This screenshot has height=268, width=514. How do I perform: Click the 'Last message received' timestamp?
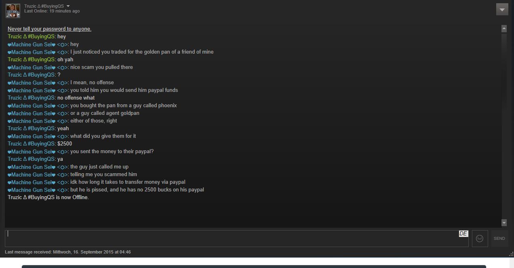tap(68, 252)
